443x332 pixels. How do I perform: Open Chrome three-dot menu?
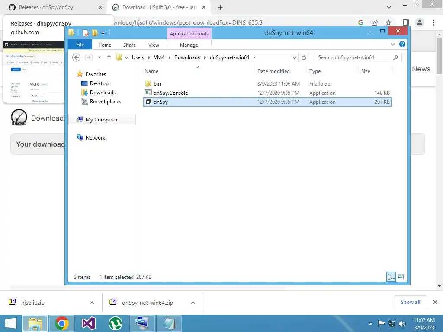(433, 22)
